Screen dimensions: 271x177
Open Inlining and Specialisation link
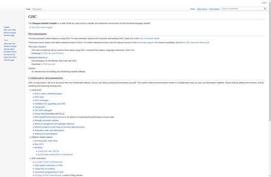click(46, 134)
